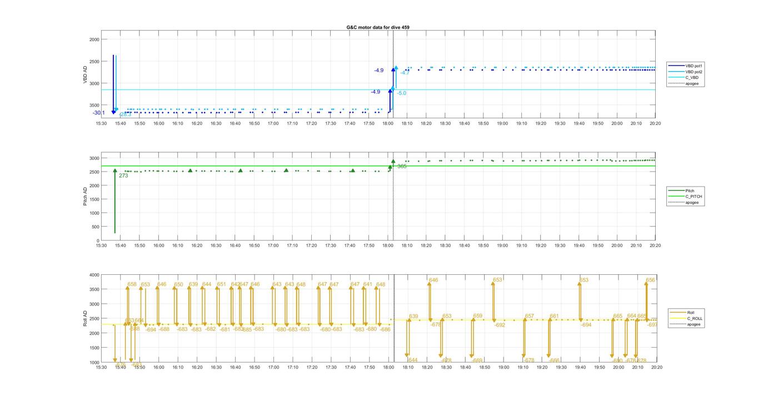778x407 pixels.
Task: Select the "C_VBD" legend entry
Action: pyautogui.click(x=685, y=78)
